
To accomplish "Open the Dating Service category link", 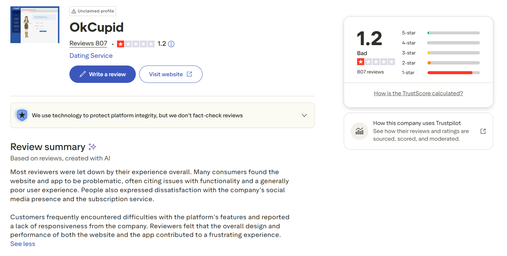I will (91, 55).
